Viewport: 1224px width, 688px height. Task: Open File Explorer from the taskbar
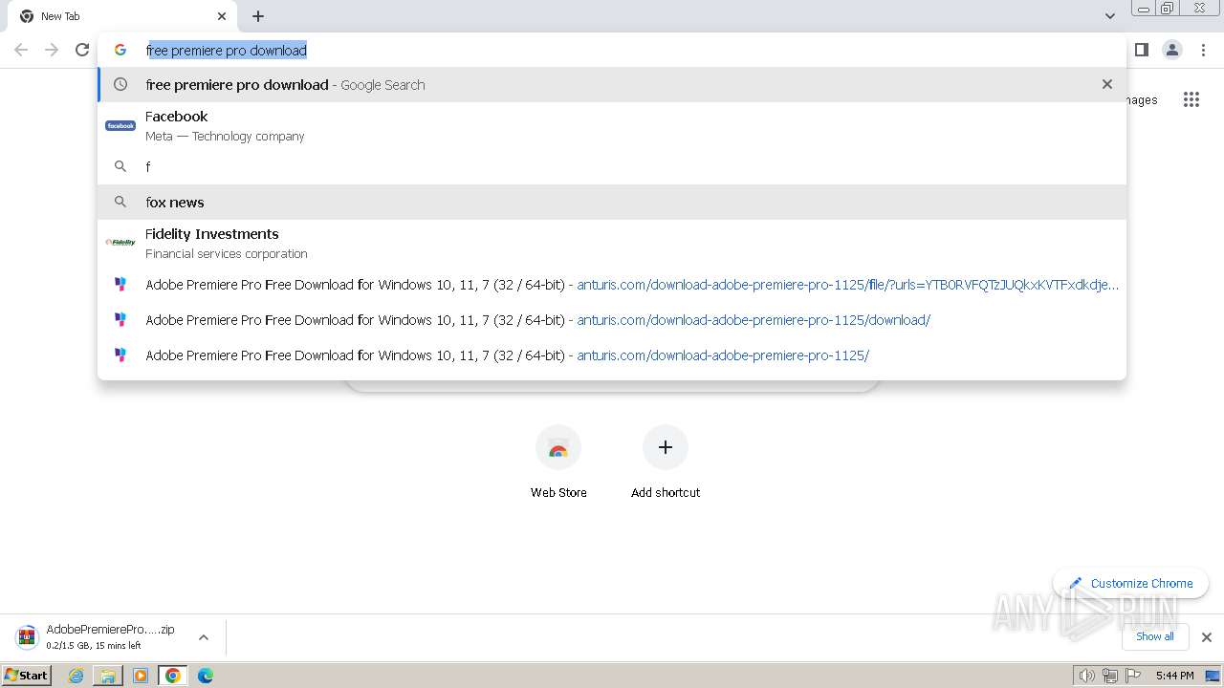(108, 676)
